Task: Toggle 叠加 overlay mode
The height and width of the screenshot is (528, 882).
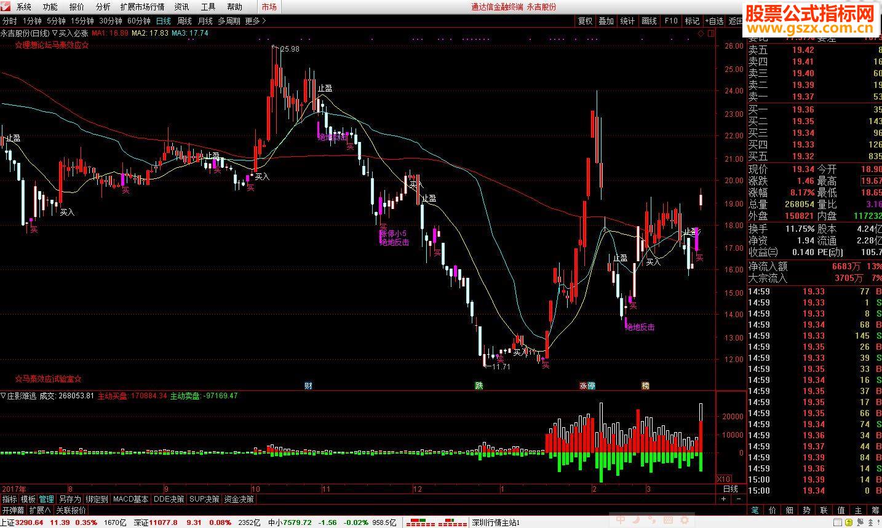Action: pos(606,21)
